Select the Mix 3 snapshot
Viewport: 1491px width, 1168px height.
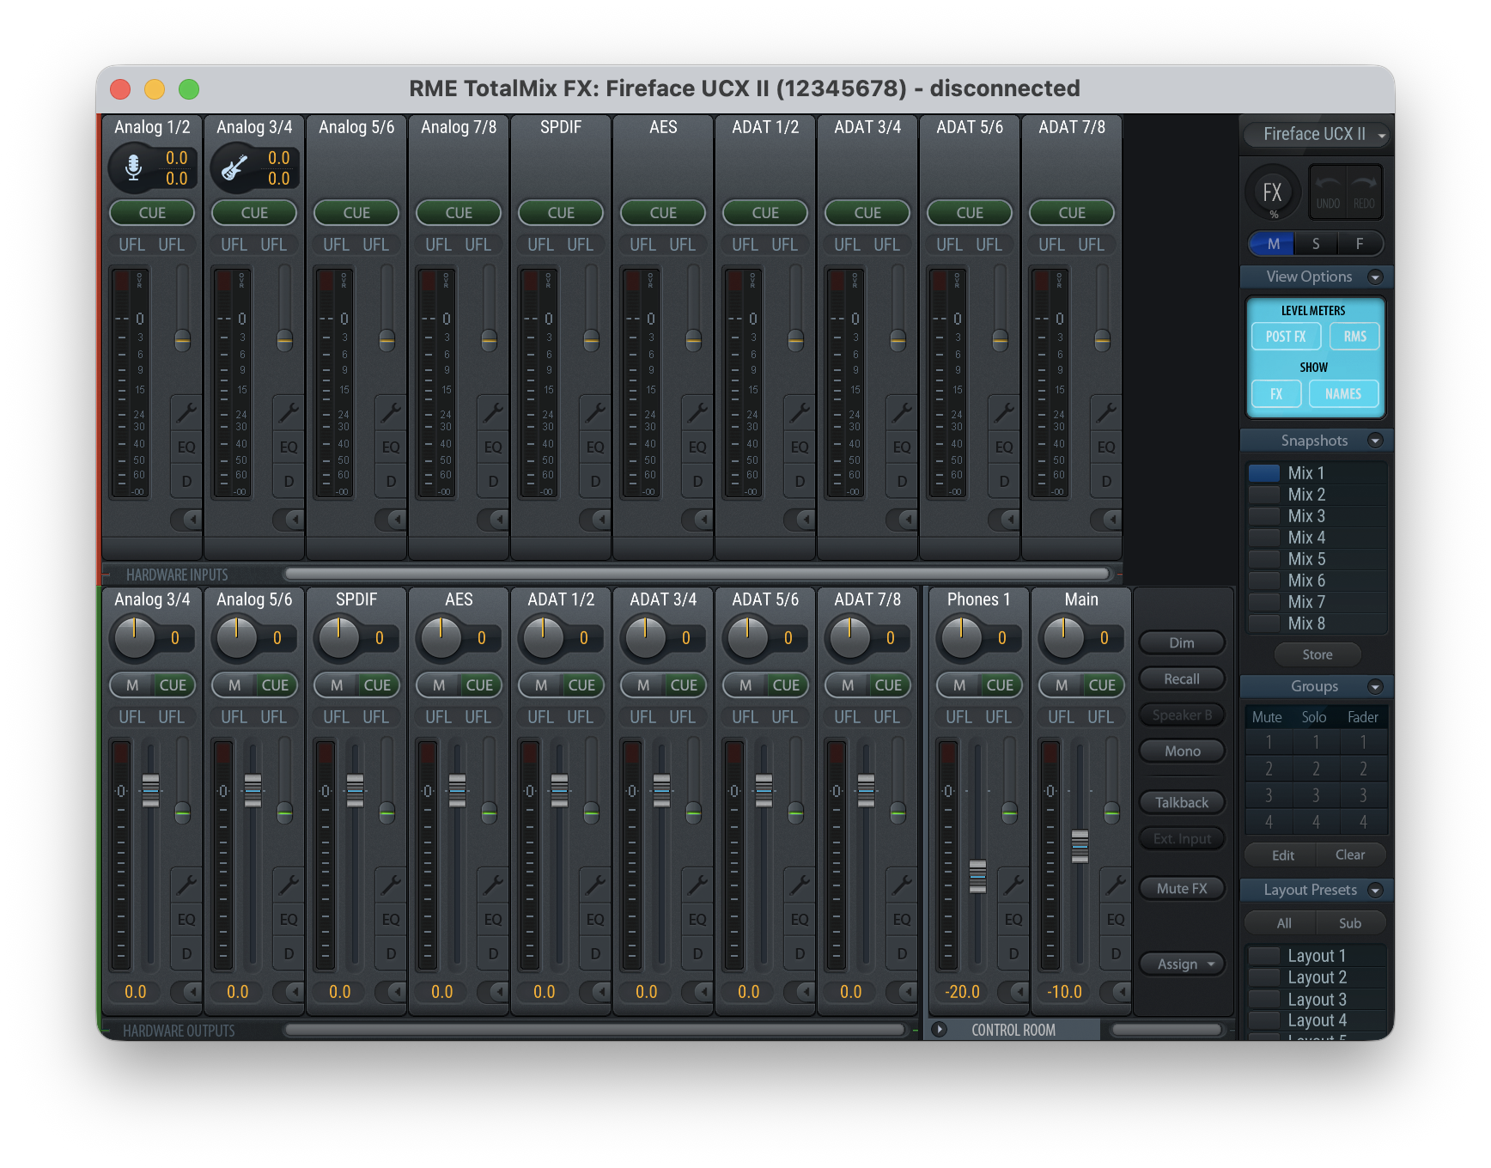click(1305, 516)
